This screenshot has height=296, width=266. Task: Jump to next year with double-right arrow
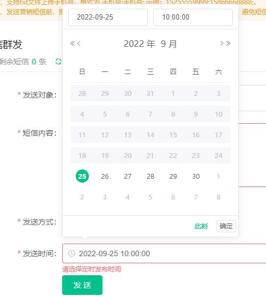coord(228,44)
